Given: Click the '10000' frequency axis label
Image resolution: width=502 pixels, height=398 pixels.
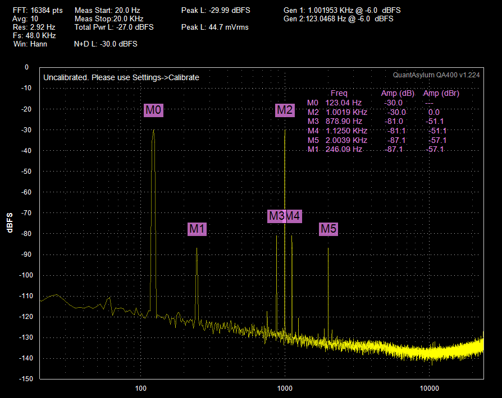Looking at the screenshot, I should pos(430,388).
